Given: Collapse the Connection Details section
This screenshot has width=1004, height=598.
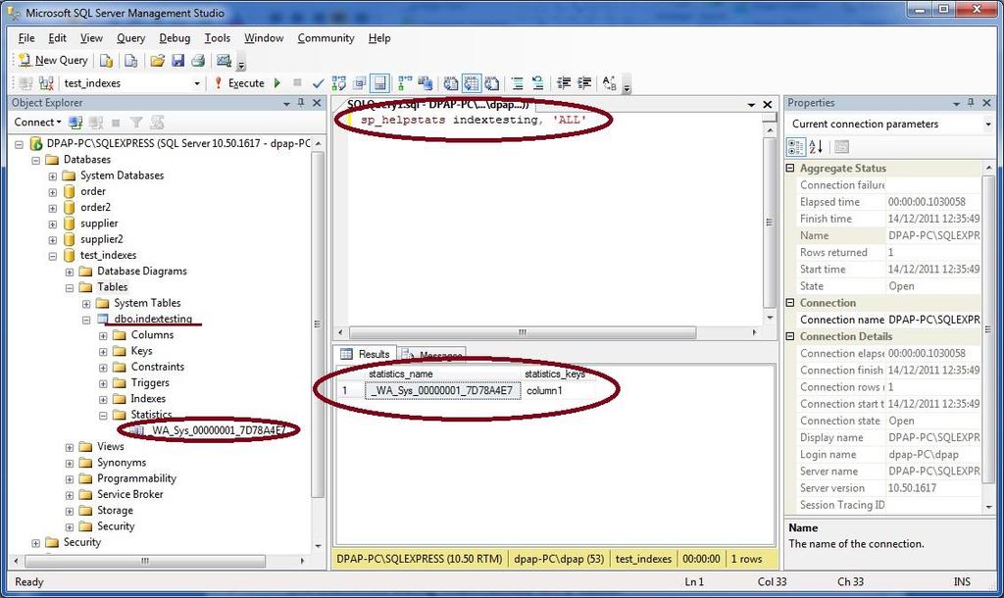Looking at the screenshot, I should coord(790,336).
